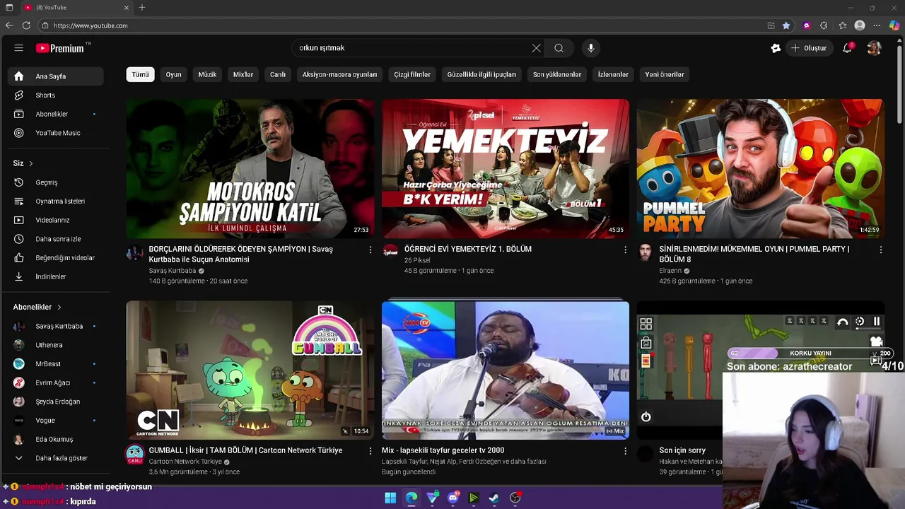
Task: Open the Oluştur create button
Action: pyautogui.click(x=809, y=48)
